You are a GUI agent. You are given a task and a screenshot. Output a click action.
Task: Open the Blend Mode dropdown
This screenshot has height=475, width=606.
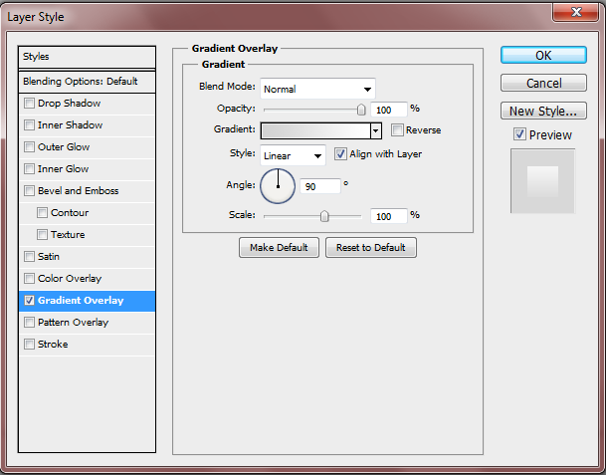coord(317,89)
